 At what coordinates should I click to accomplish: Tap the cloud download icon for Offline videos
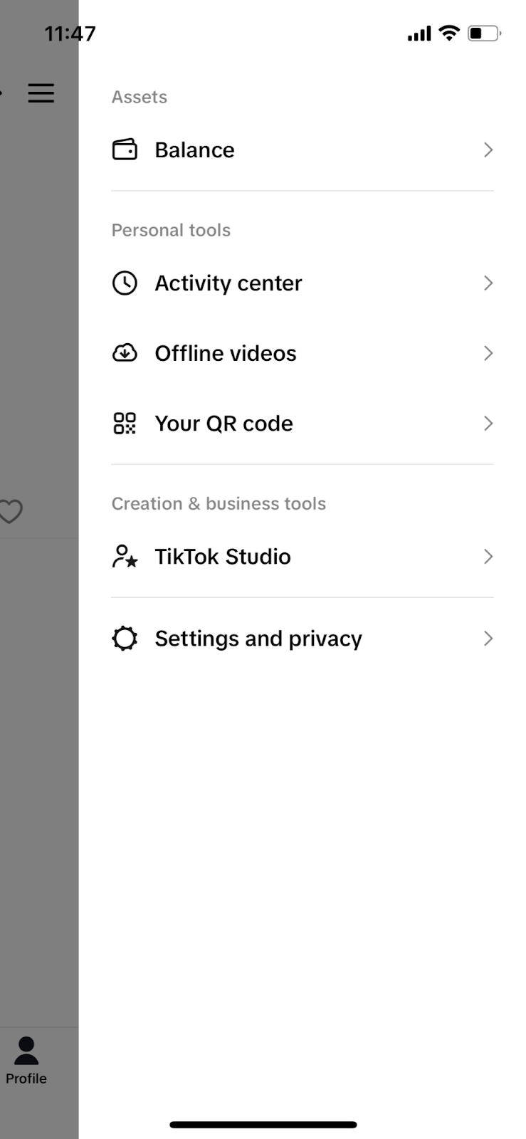(125, 353)
